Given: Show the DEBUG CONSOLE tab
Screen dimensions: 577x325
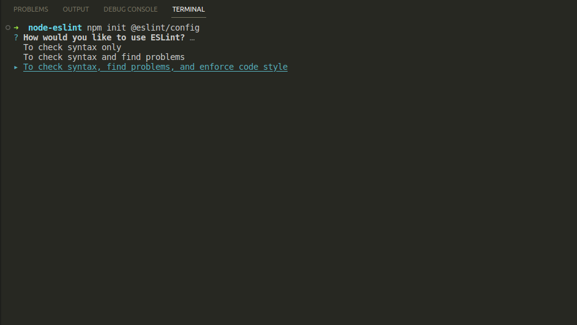Looking at the screenshot, I should click(130, 9).
